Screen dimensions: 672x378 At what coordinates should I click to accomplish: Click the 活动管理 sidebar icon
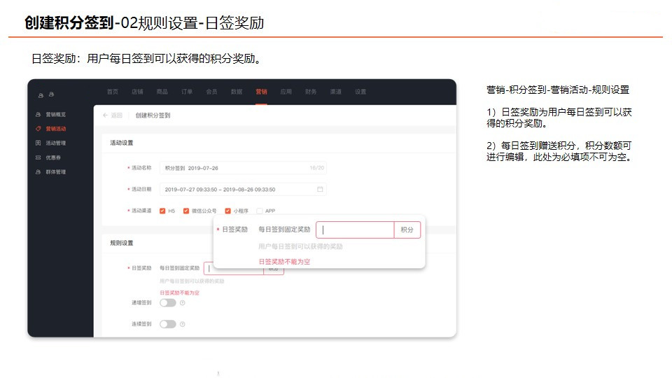pyautogui.click(x=38, y=143)
